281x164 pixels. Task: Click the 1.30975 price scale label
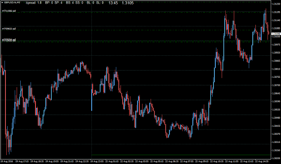pyautogui.click(x=276, y=44)
